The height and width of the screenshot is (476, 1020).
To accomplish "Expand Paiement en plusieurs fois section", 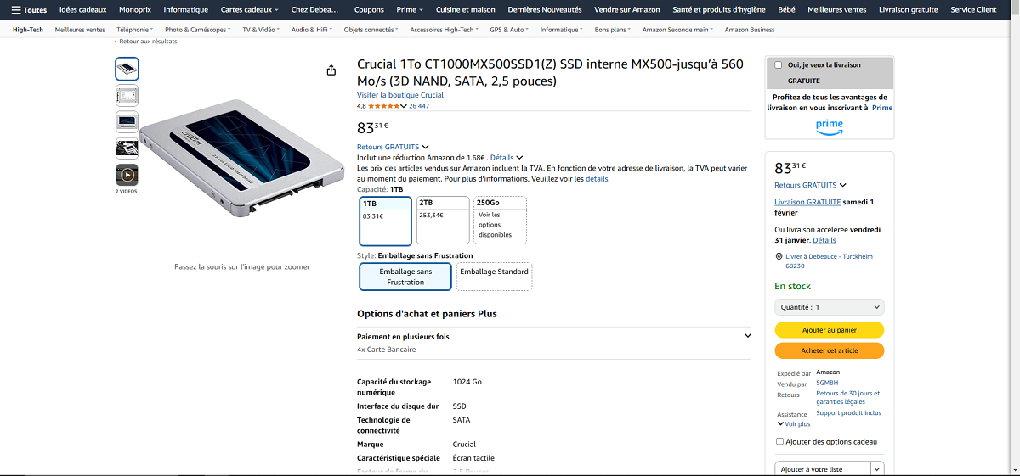I will coord(747,336).
